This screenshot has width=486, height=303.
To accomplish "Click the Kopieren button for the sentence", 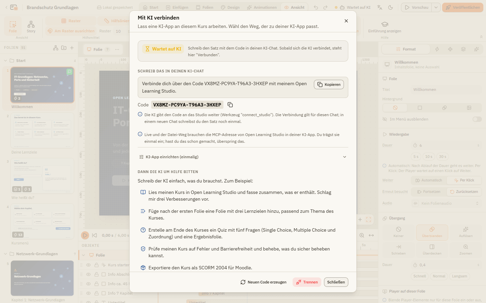I will pyautogui.click(x=329, y=85).
